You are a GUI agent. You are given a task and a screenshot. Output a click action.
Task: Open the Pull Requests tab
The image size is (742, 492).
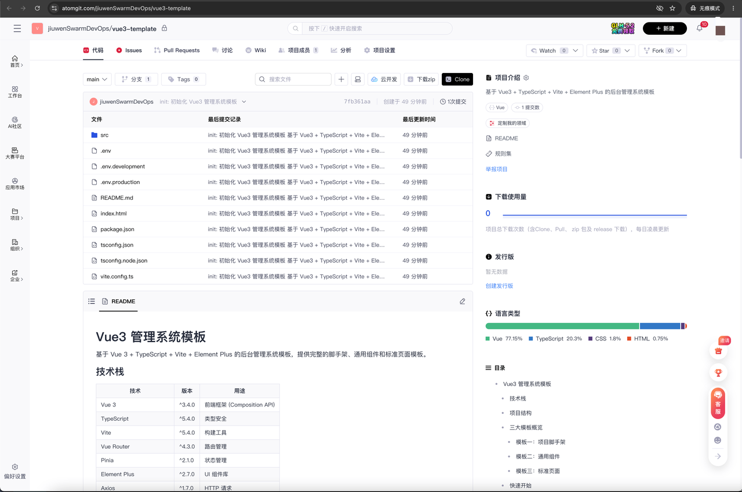[x=177, y=50]
